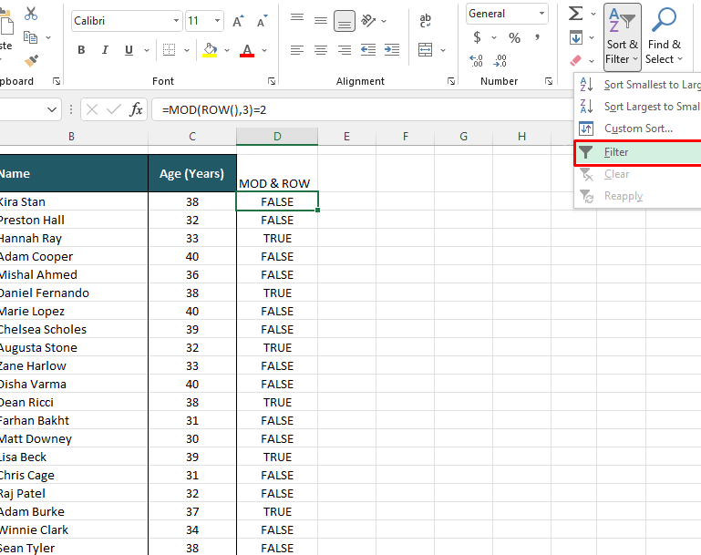Click the Fill down icon
Image resolution: width=701 pixels, height=555 pixels.
(576, 37)
